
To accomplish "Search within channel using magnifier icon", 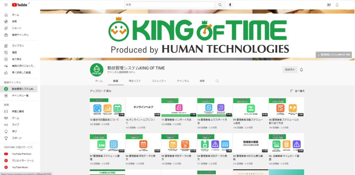I will click(x=217, y=81).
